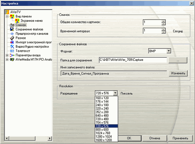195x144 pixels.
Task: Click the Сохранение файлов floppy disk icon
Action: (x=12, y=29)
